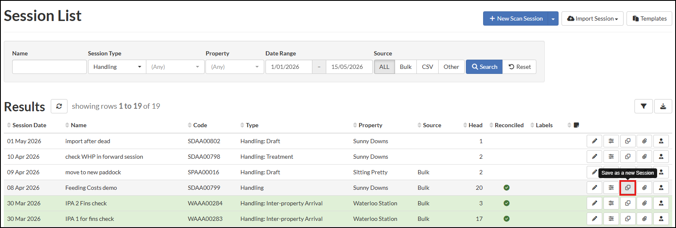This screenshot has width=676, height=228.
Task: Sort by Source column header
Action: (x=429, y=125)
